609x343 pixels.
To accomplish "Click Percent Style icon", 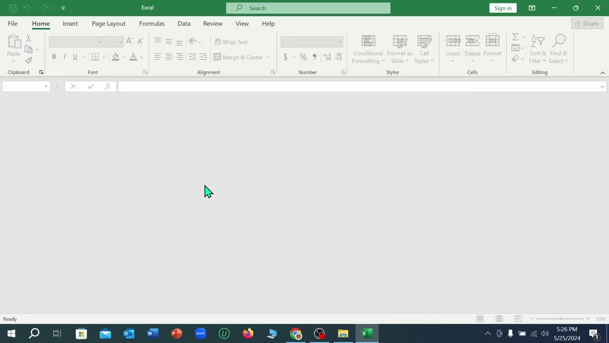I will (304, 57).
